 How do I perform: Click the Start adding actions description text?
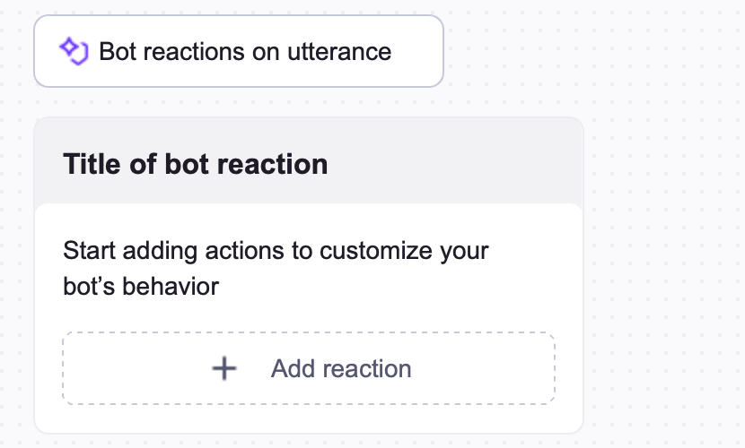click(x=276, y=249)
